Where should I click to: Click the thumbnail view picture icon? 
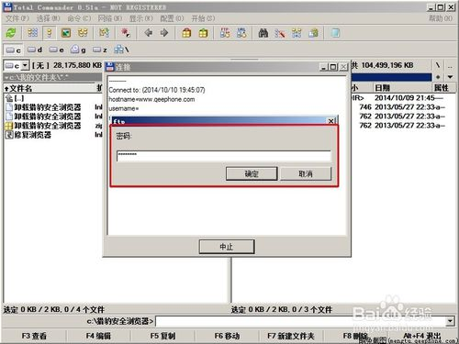[66, 33]
